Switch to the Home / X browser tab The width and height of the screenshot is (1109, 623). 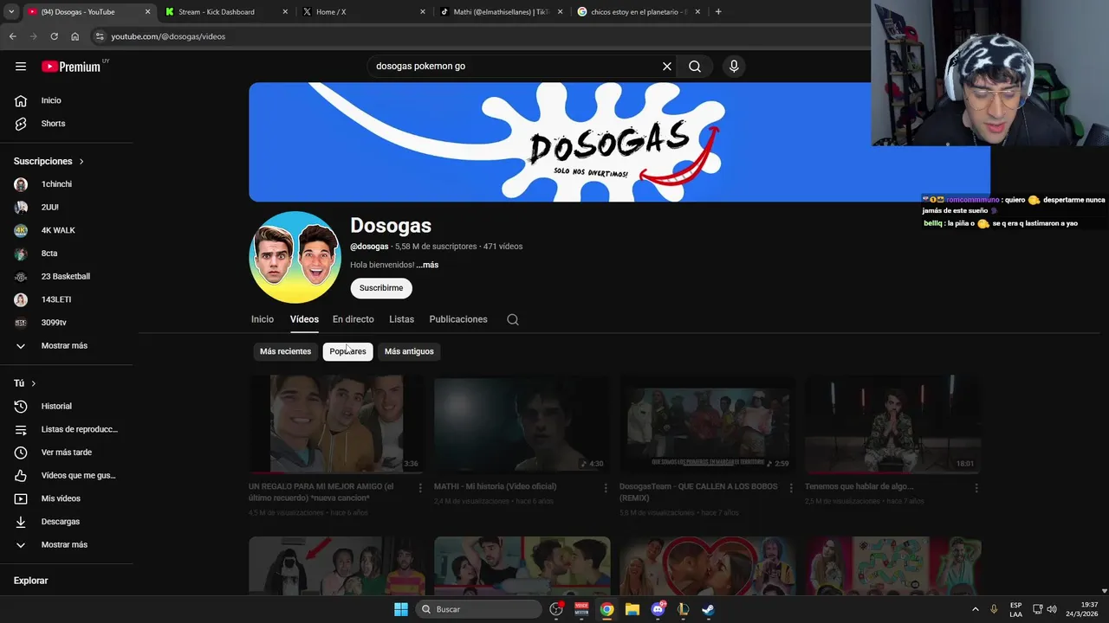tap(362, 12)
